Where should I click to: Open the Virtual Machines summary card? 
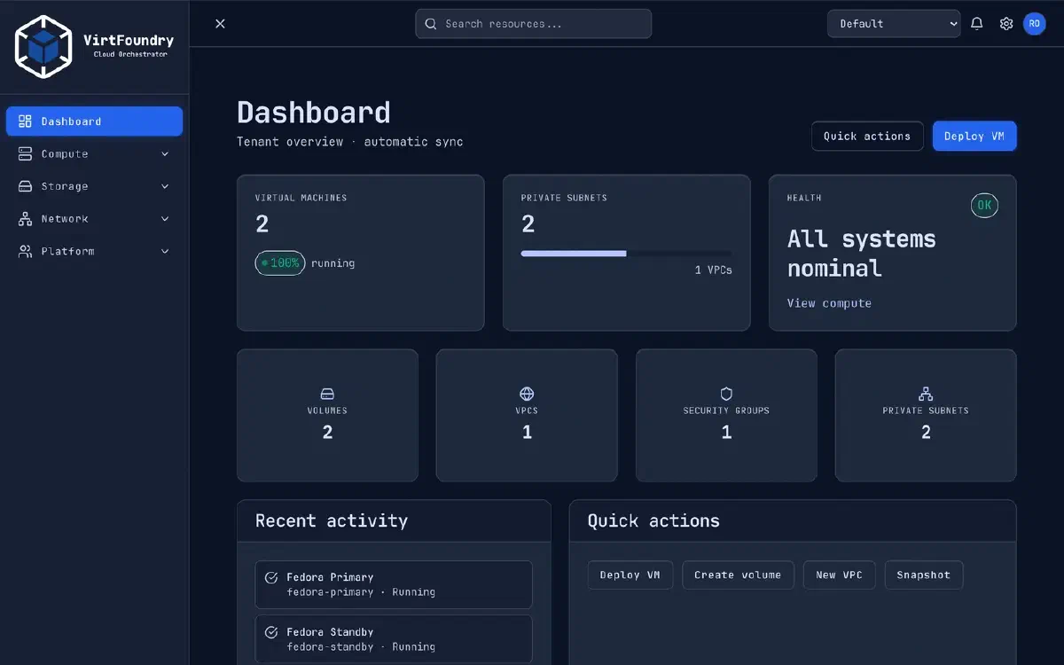click(x=361, y=253)
